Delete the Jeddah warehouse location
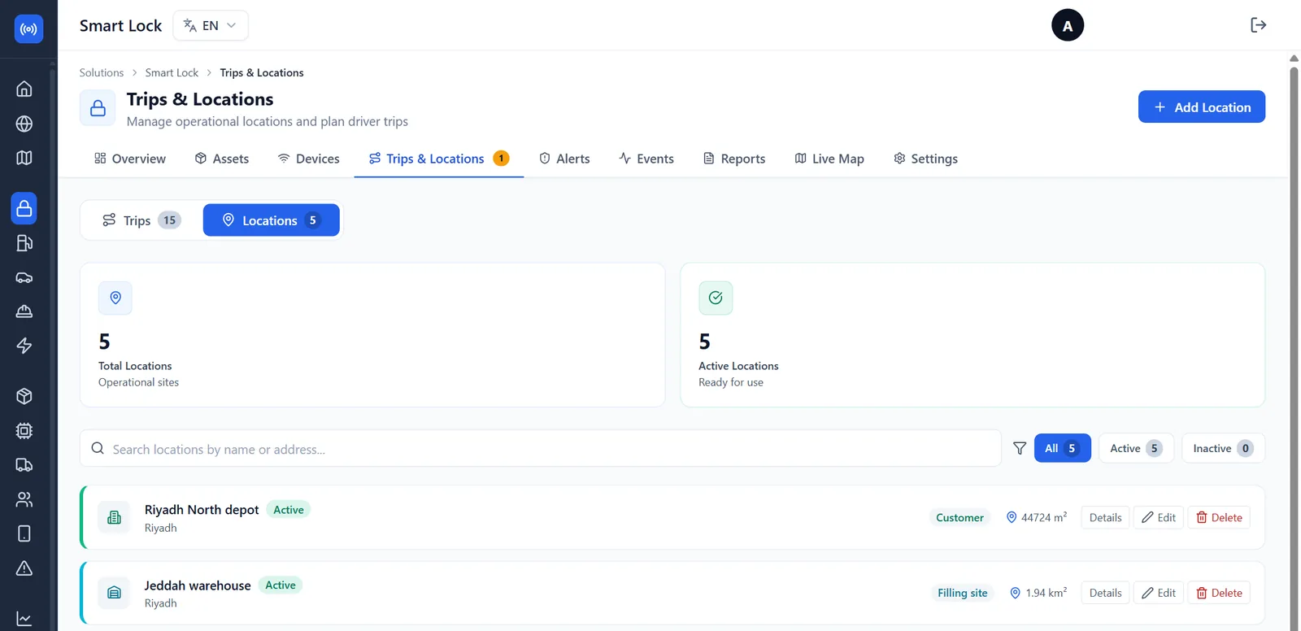1301x631 pixels. (x=1219, y=593)
